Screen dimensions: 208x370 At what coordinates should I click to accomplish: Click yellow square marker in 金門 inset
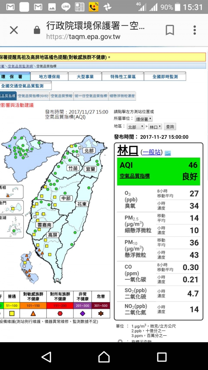coord(13,208)
